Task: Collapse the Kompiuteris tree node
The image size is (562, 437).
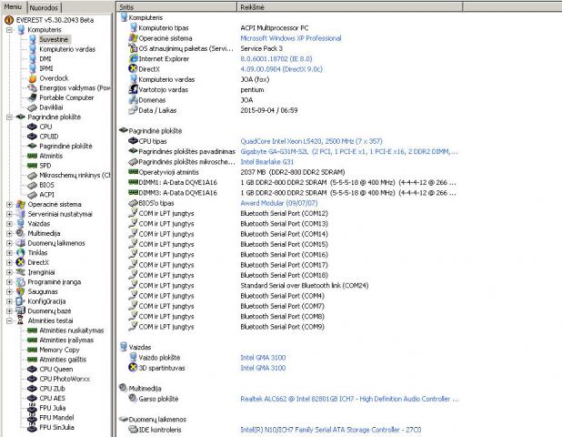Action: [8, 29]
